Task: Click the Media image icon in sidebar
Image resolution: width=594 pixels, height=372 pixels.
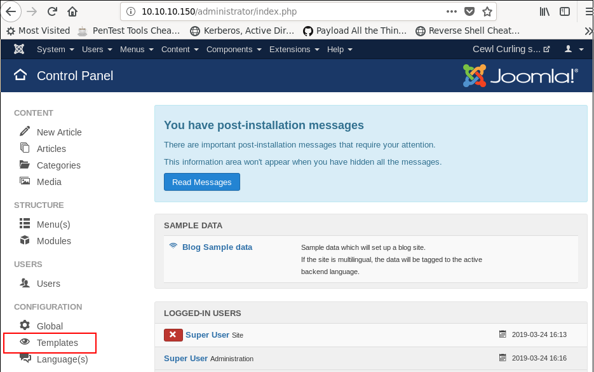Action: tap(25, 181)
